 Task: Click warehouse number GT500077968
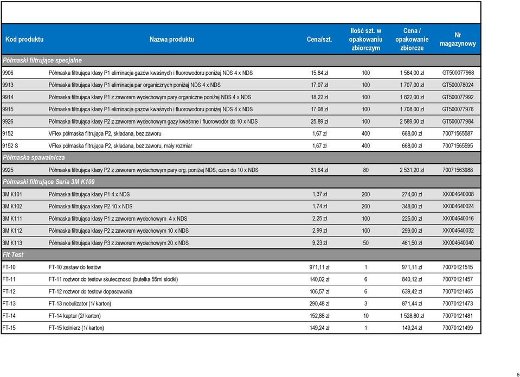[458, 73]
